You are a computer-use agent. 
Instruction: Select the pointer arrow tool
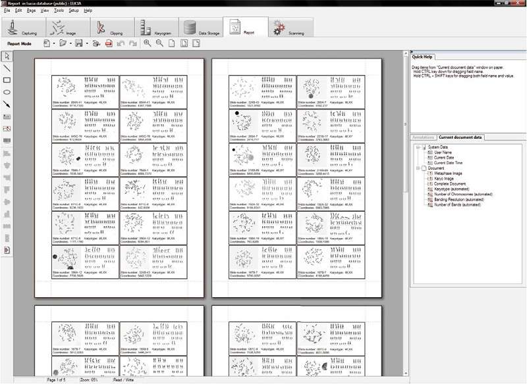pos(7,57)
